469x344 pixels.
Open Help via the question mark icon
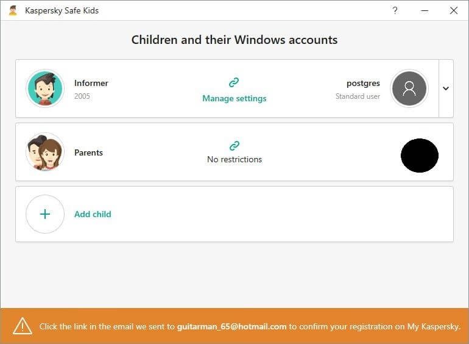tap(395, 10)
